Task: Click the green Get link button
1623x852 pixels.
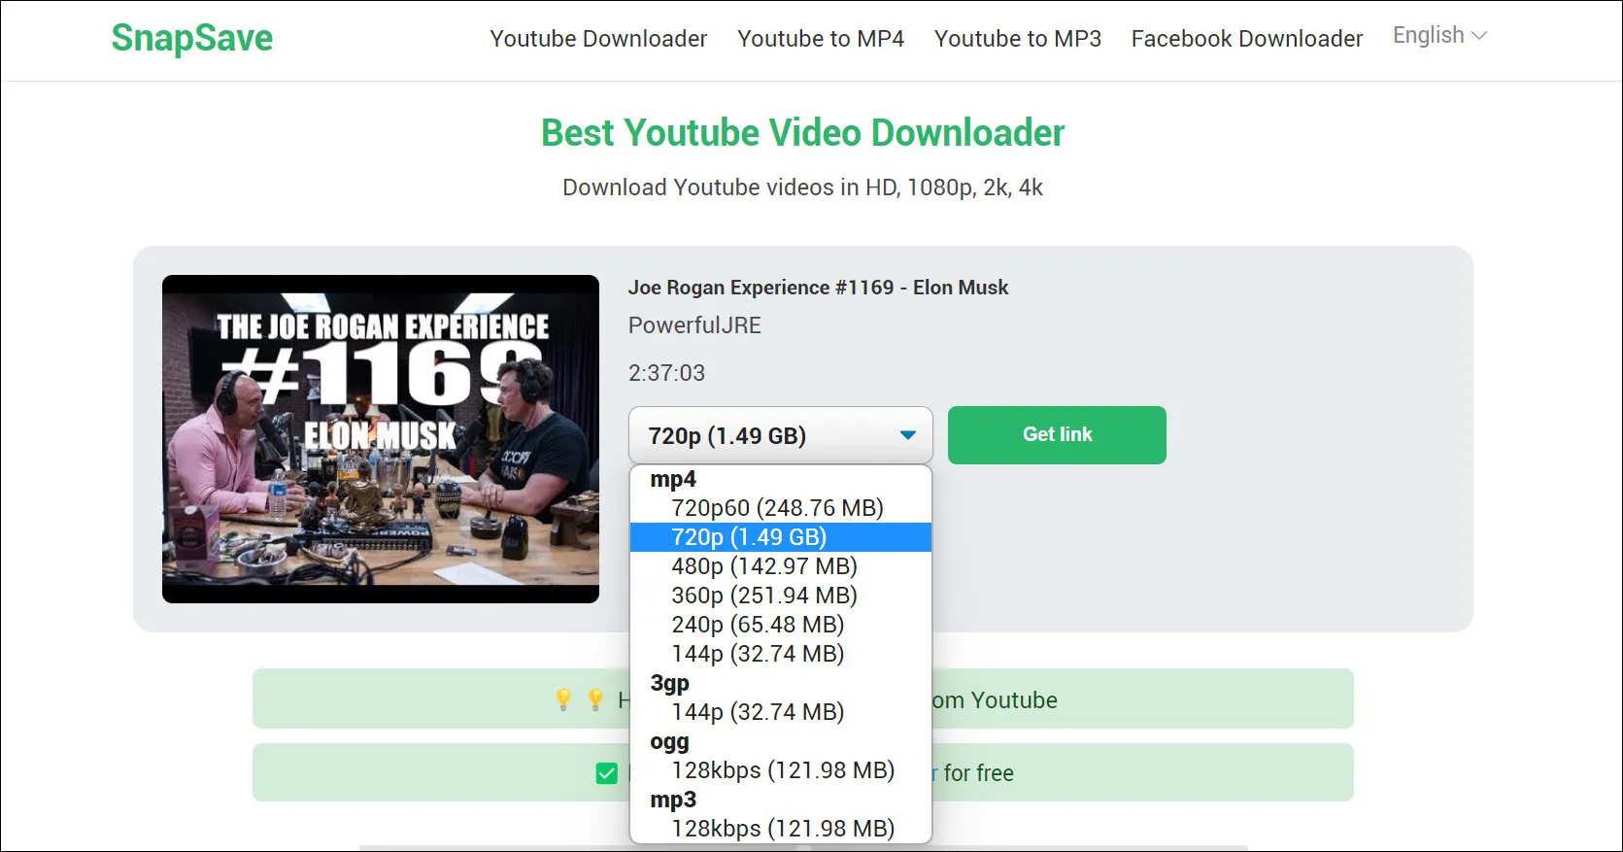Action: [1057, 434]
